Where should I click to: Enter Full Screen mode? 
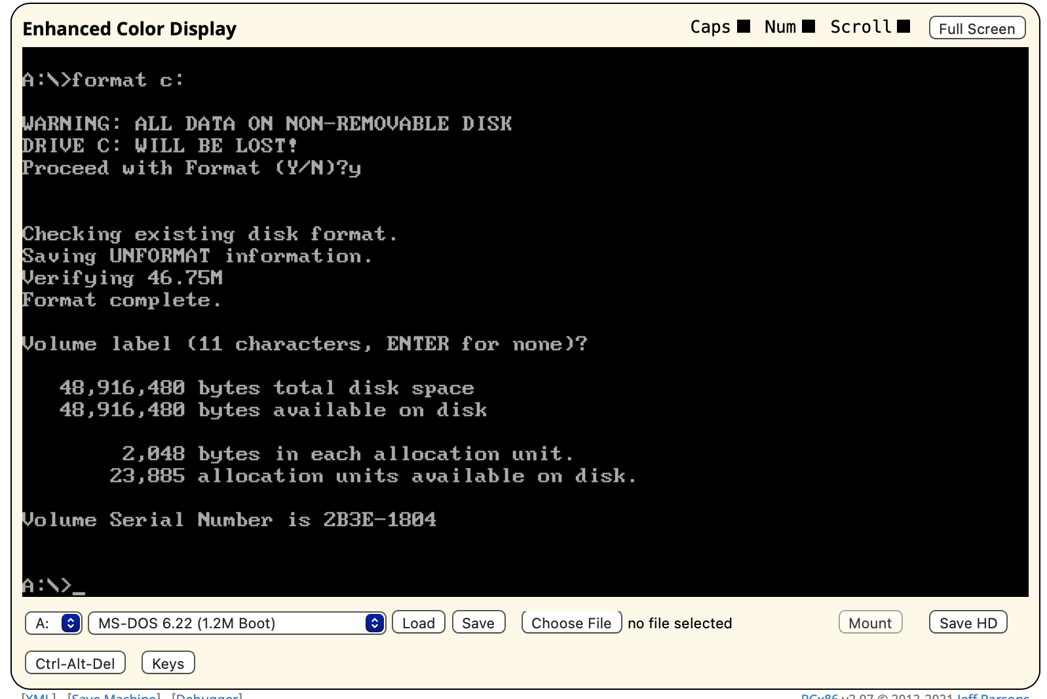977,28
